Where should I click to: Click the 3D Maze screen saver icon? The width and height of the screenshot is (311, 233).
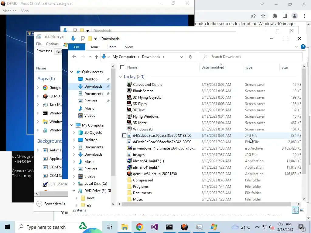[129, 123]
